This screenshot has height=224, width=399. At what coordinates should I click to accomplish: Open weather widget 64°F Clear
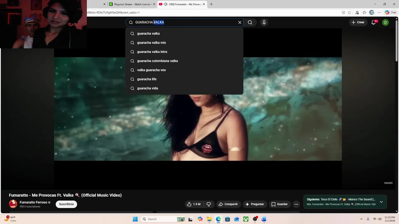[10, 219]
